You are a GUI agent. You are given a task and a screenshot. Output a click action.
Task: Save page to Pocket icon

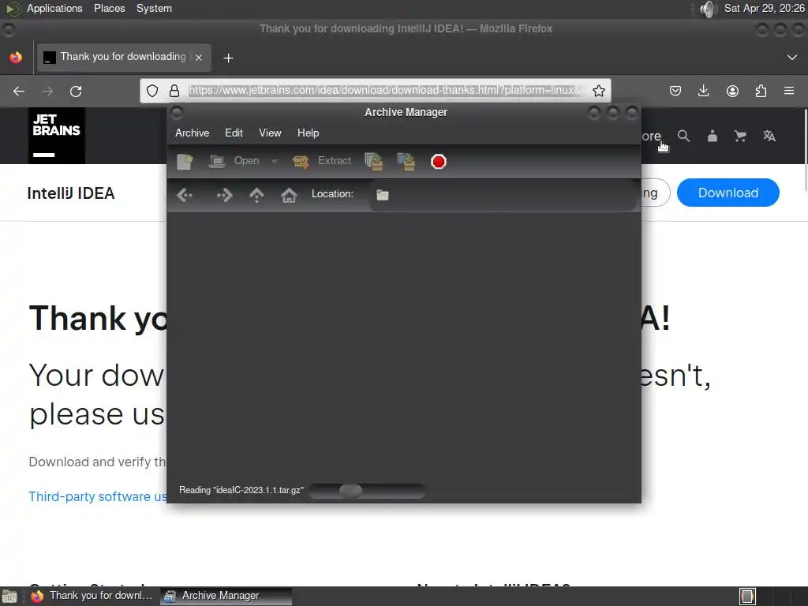675,92
